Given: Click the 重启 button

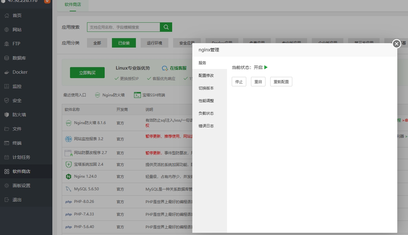Looking at the screenshot, I should point(258,82).
